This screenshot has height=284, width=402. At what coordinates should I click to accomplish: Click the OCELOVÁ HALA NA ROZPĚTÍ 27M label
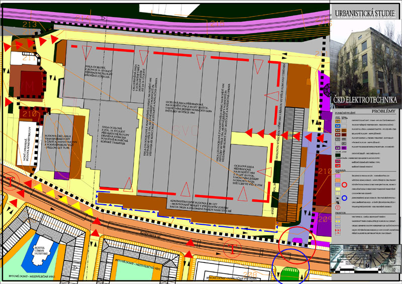coord(189,108)
